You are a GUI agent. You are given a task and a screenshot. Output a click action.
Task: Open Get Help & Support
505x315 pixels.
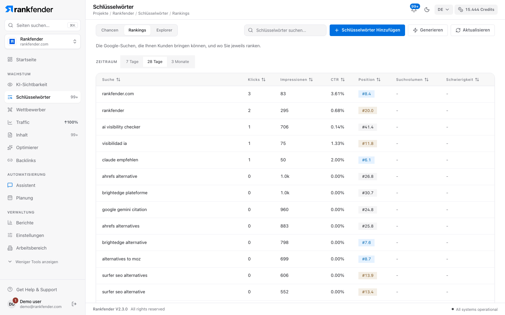[43, 289]
